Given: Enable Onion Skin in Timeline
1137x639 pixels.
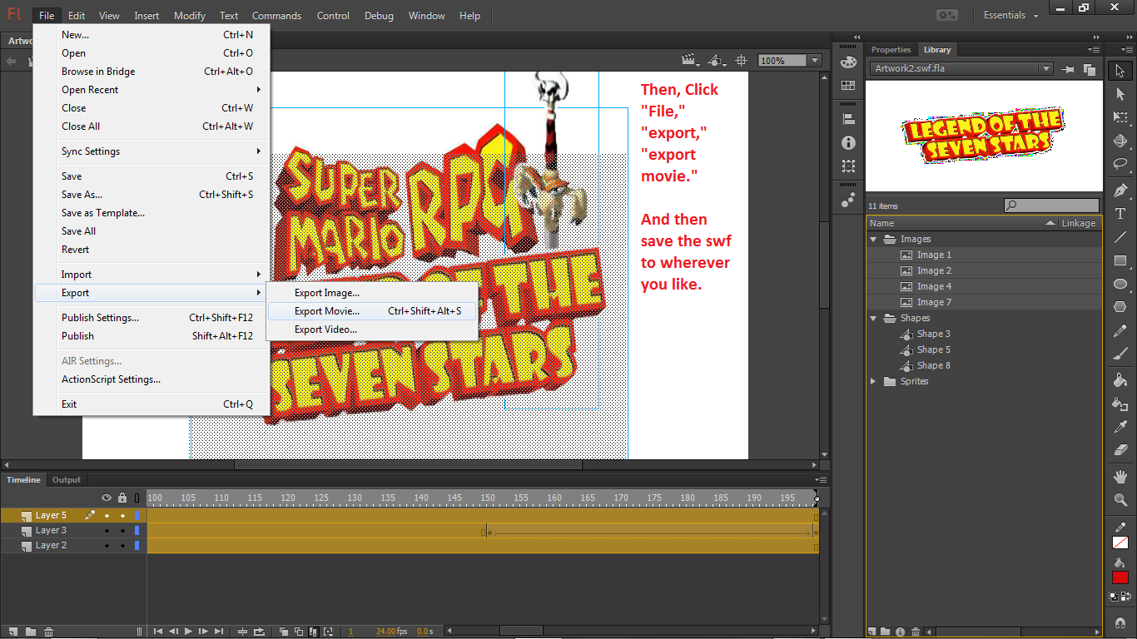Looking at the screenshot, I should [x=285, y=632].
